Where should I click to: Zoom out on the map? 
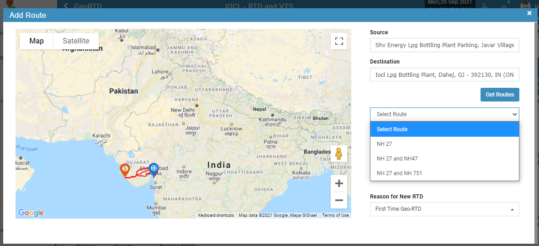339,200
